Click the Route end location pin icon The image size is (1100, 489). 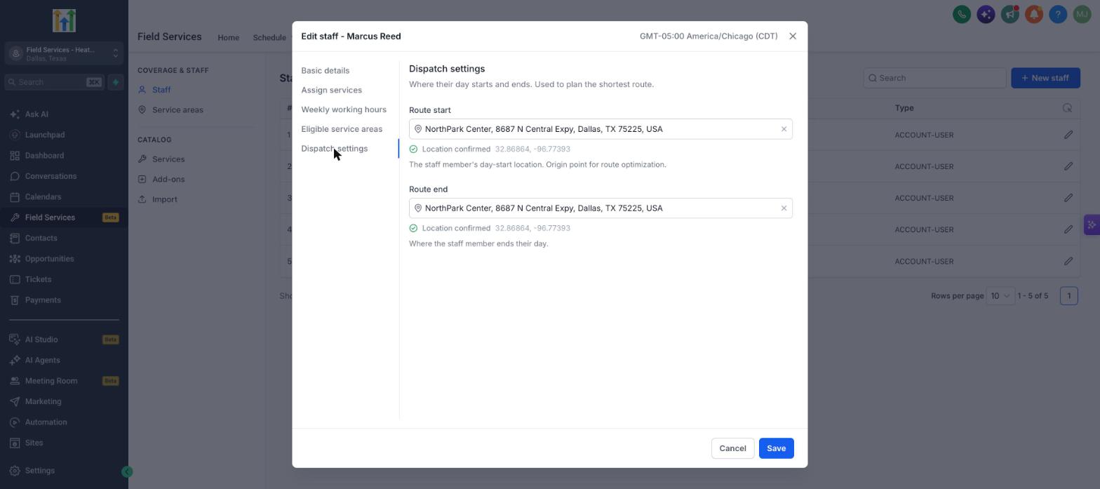[x=418, y=208]
